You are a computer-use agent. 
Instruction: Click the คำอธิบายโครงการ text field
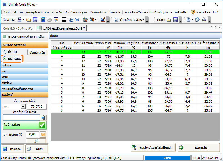coord(21,118)
